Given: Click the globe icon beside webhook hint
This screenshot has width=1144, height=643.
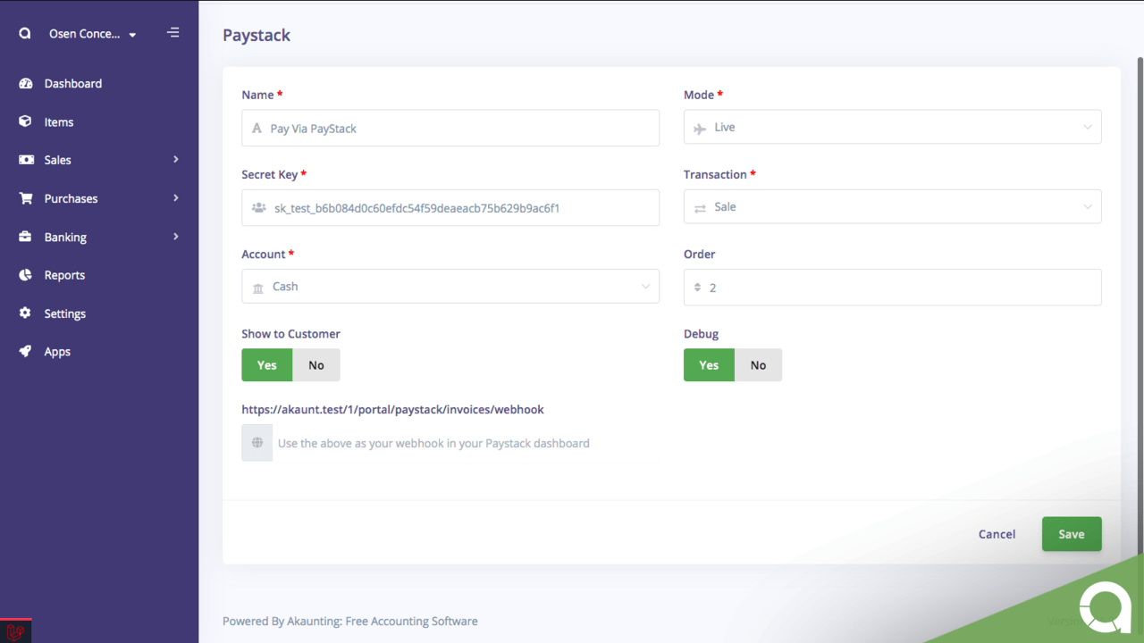Looking at the screenshot, I should (x=257, y=443).
